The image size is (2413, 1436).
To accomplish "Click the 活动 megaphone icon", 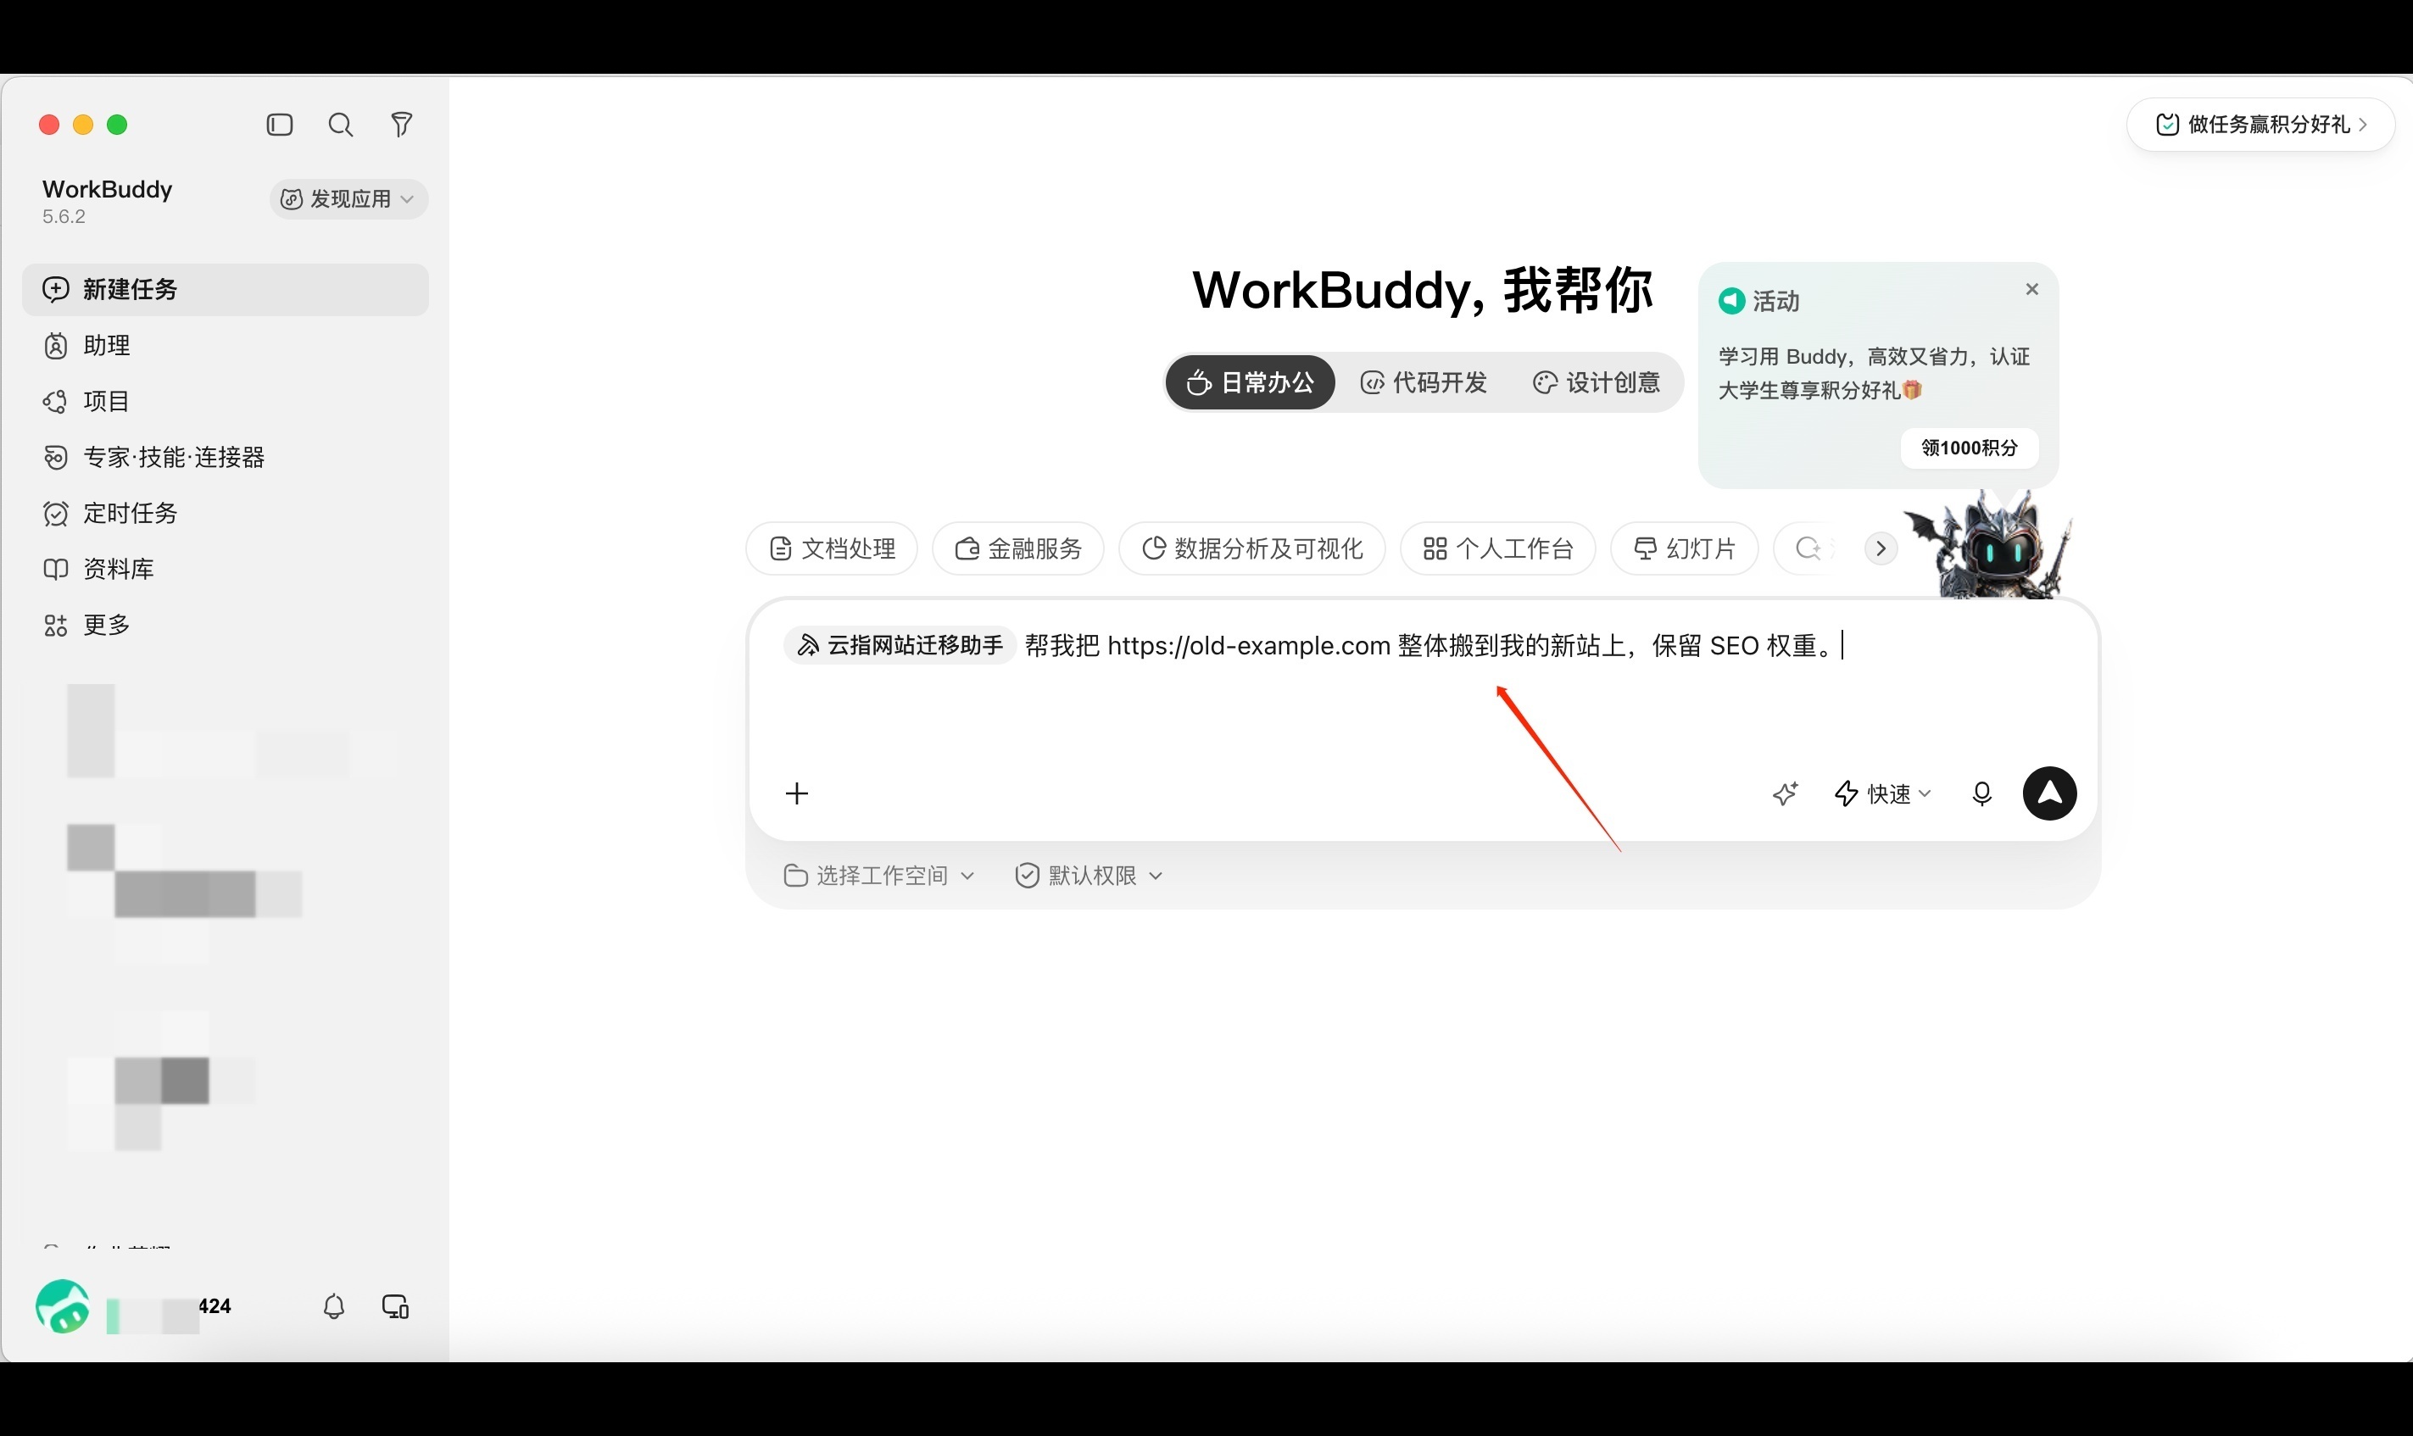I will [x=1730, y=301].
